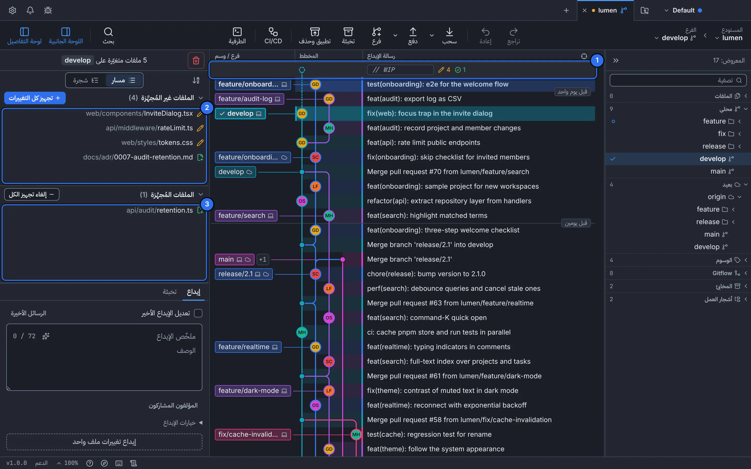
Task: Click تجهيز كل التغييرات button
Action: (x=35, y=98)
